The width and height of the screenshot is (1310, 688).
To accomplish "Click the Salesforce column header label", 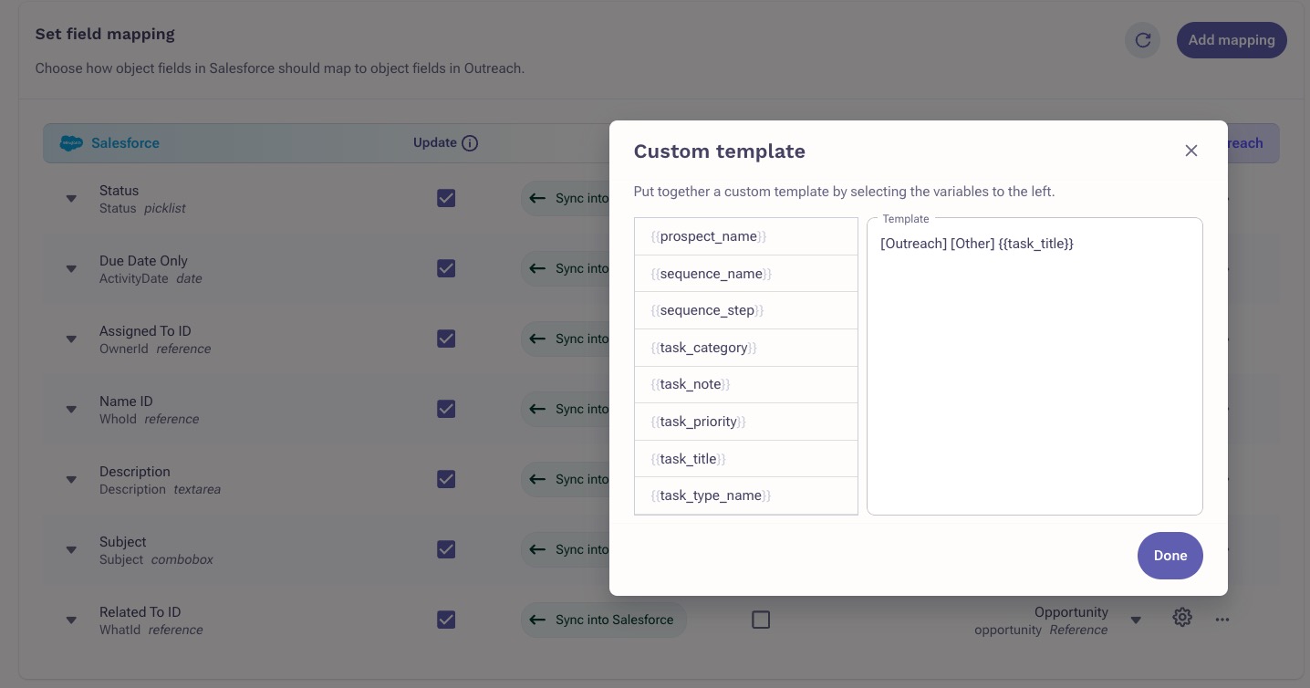I will point(125,143).
